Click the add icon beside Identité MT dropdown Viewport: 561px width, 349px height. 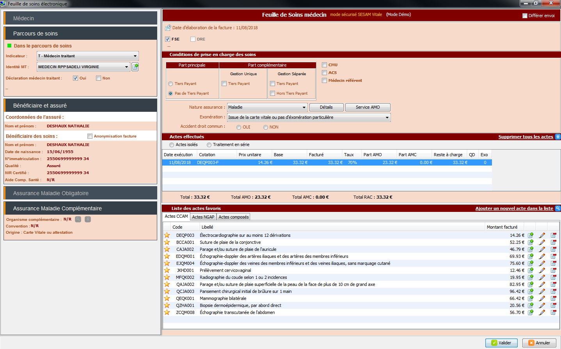point(135,67)
